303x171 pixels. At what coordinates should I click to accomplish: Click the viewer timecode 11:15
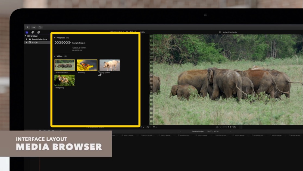point(232,127)
